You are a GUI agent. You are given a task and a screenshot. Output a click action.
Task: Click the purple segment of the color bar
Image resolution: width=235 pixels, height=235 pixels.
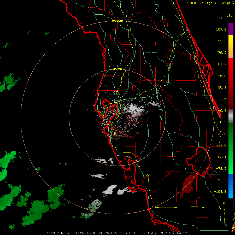pyautogui.click(x=231, y=29)
